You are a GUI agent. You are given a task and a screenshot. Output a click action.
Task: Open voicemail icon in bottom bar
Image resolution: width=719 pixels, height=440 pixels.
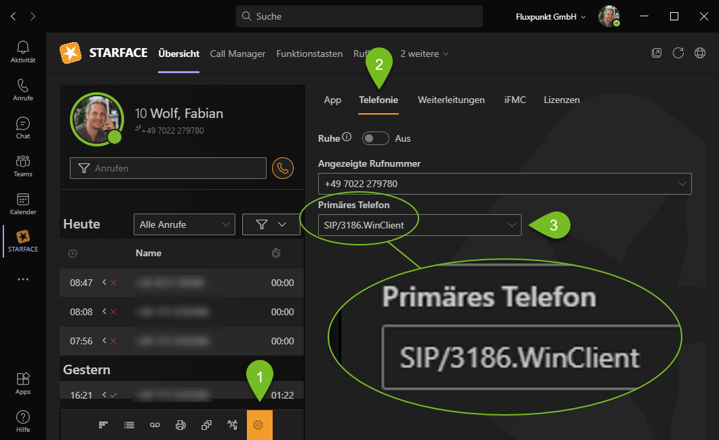pyautogui.click(x=155, y=425)
